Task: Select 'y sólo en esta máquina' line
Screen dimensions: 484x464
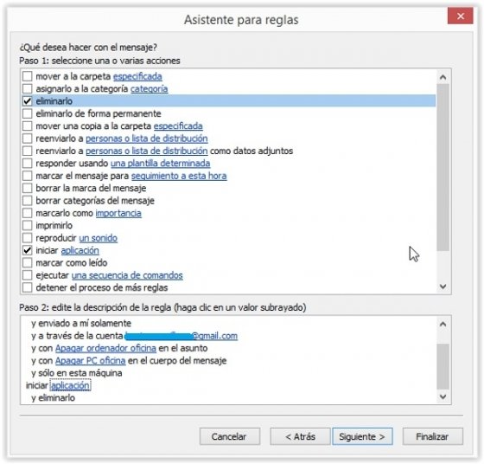Action: [77, 373]
